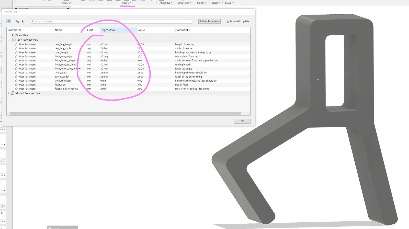409x229 pixels.
Task: Click the fillet_size expression 3 mm
Action: pyautogui.click(x=103, y=85)
